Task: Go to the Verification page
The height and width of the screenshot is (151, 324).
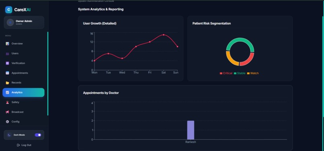Action: pyautogui.click(x=23, y=63)
